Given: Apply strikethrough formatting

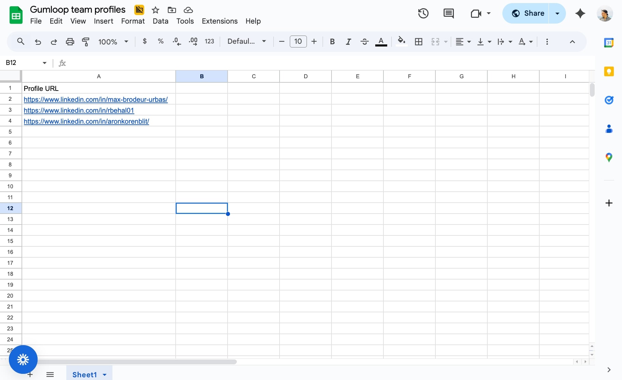Looking at the screenshot, I should pos(365,41).
